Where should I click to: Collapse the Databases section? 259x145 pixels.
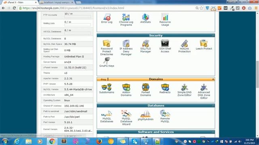click(x=213, y=106)
